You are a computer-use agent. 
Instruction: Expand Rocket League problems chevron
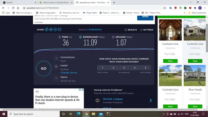point(151,101)
